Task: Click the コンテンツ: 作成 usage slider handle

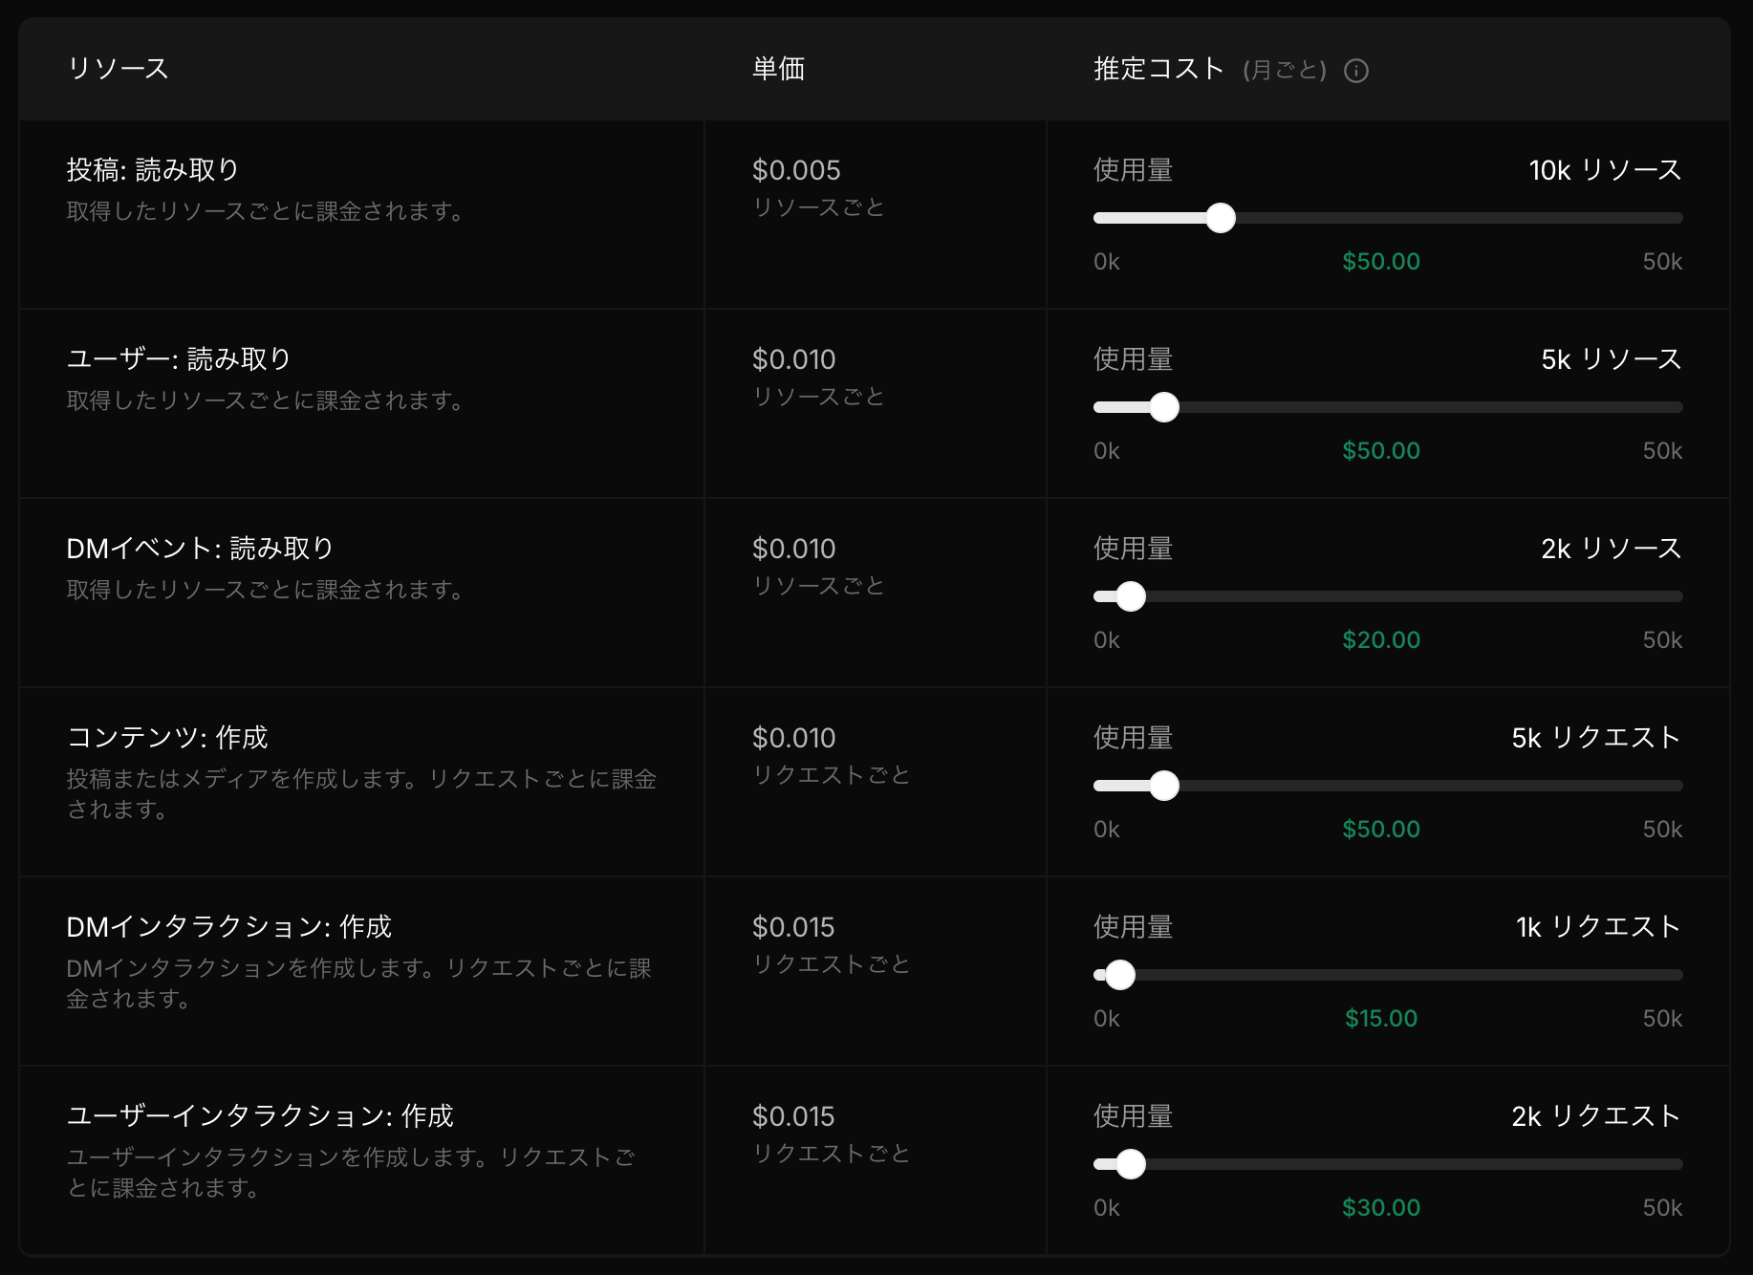Action: tap(1165, 786)
